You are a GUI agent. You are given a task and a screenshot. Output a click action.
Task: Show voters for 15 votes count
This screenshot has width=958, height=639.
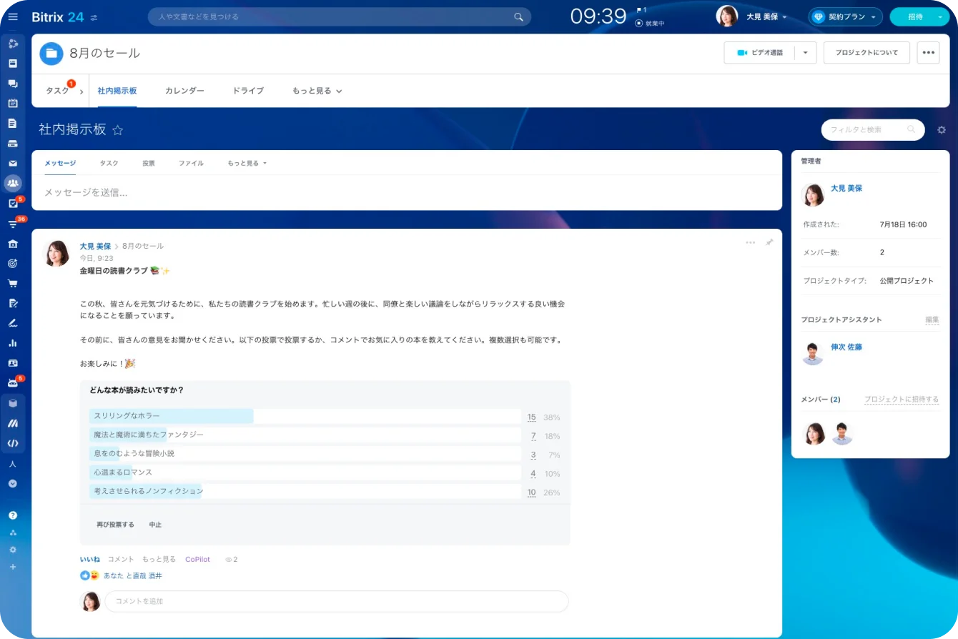tap(531, 417)
